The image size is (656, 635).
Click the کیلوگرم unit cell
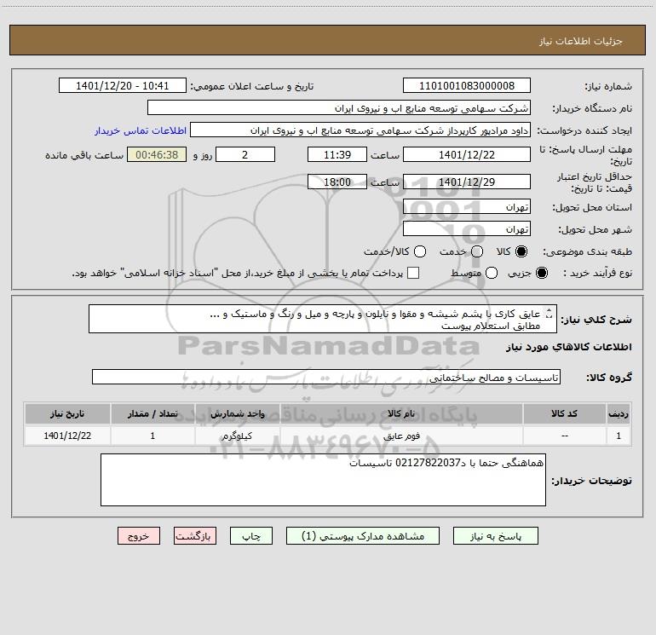[237, 436]
